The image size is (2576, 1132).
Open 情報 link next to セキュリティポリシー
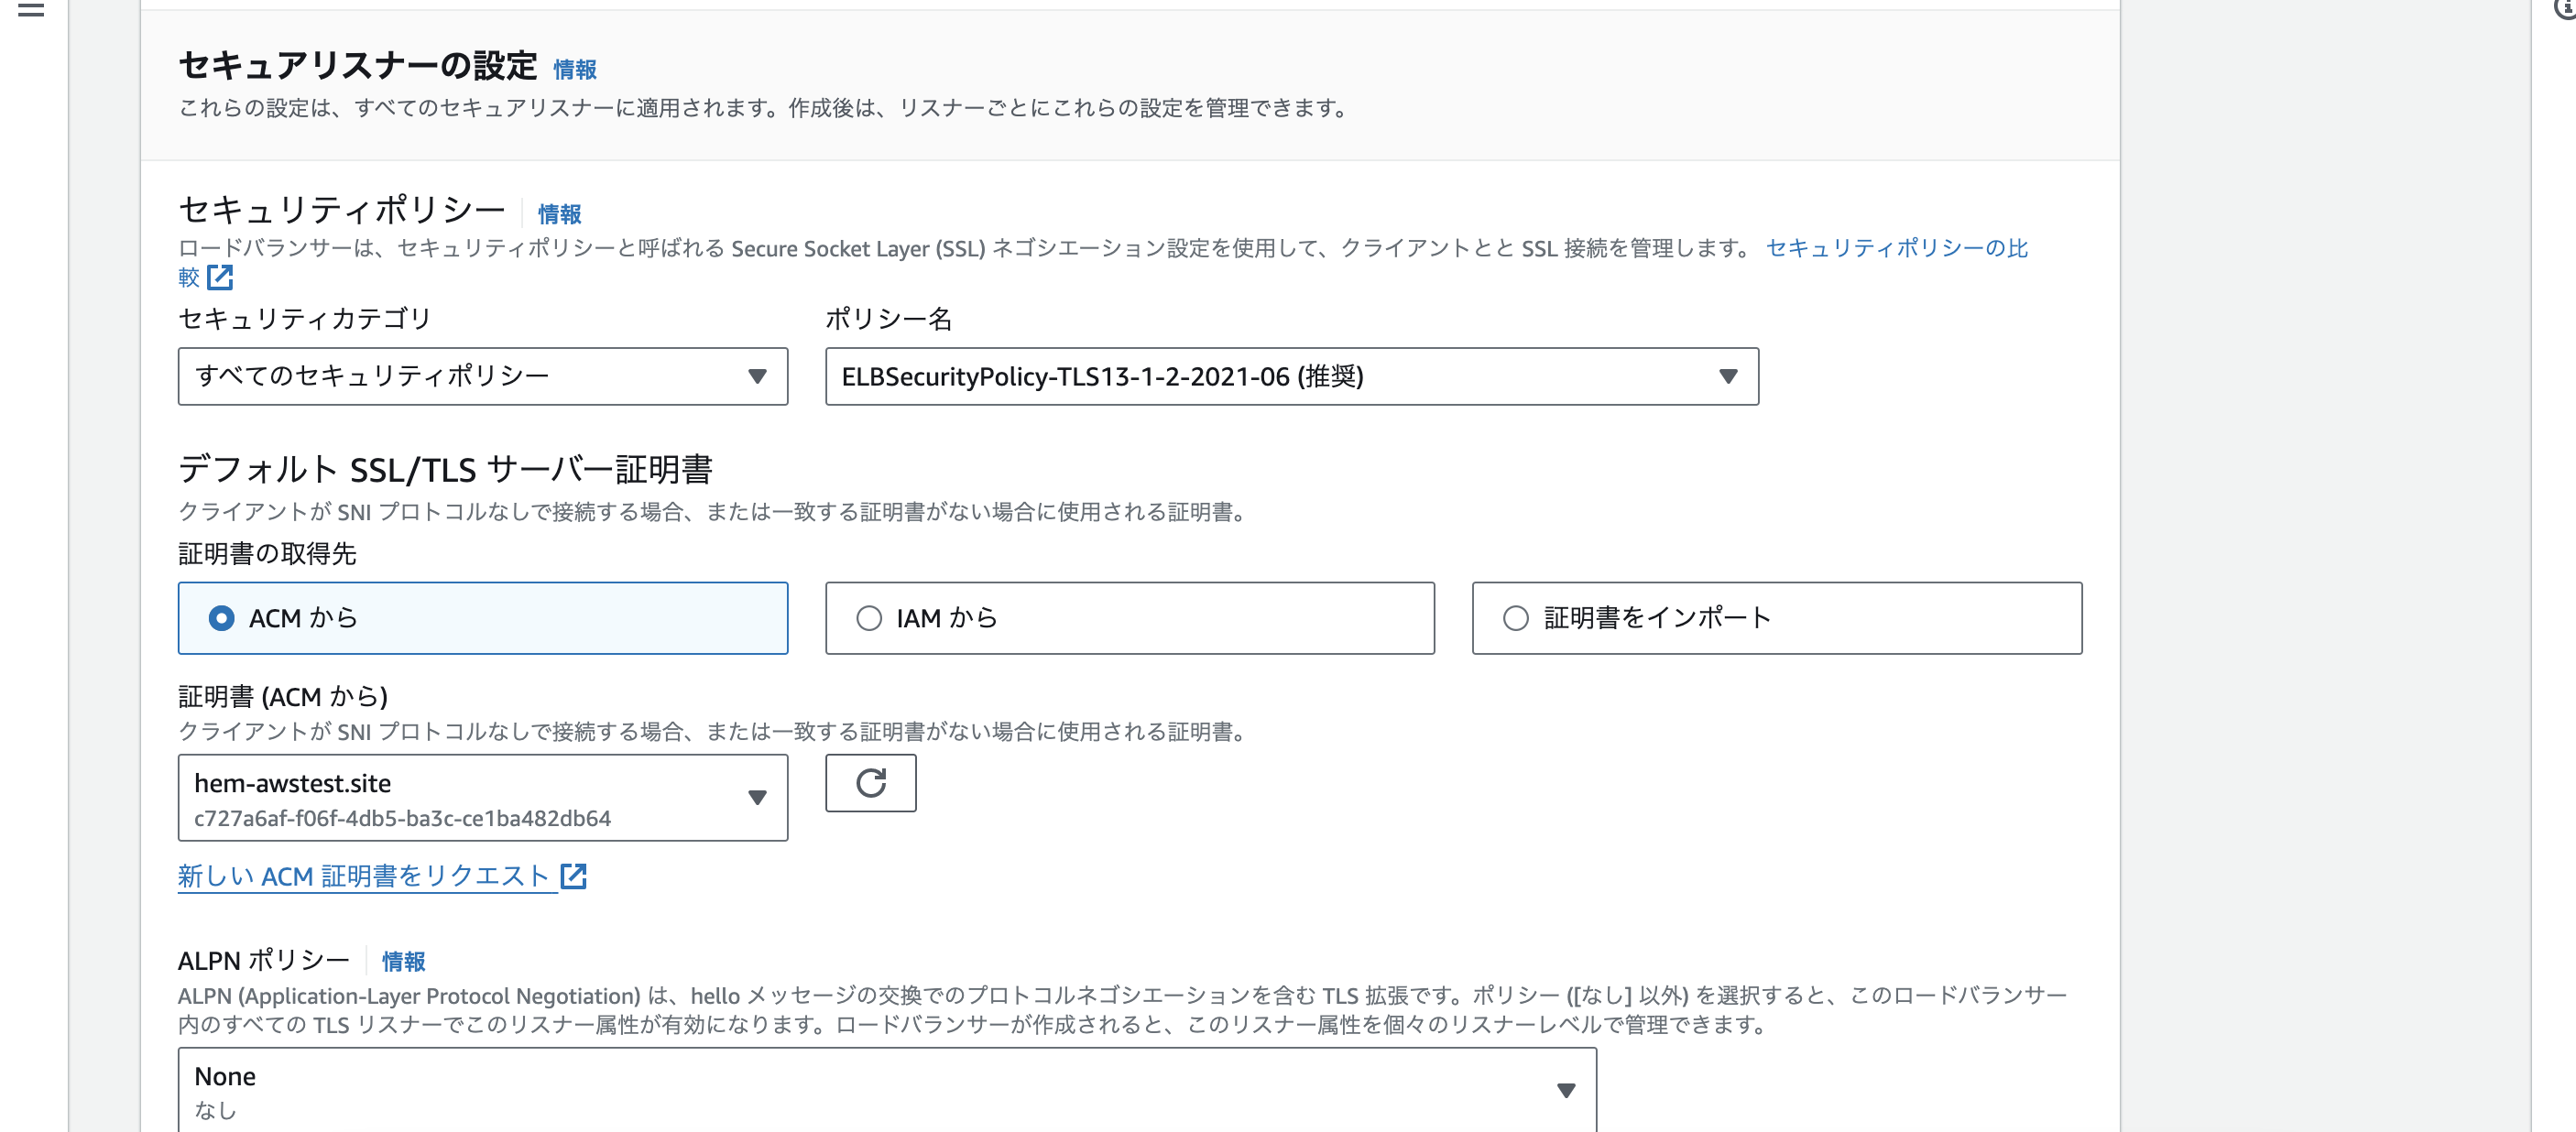(x=559, y=214)
